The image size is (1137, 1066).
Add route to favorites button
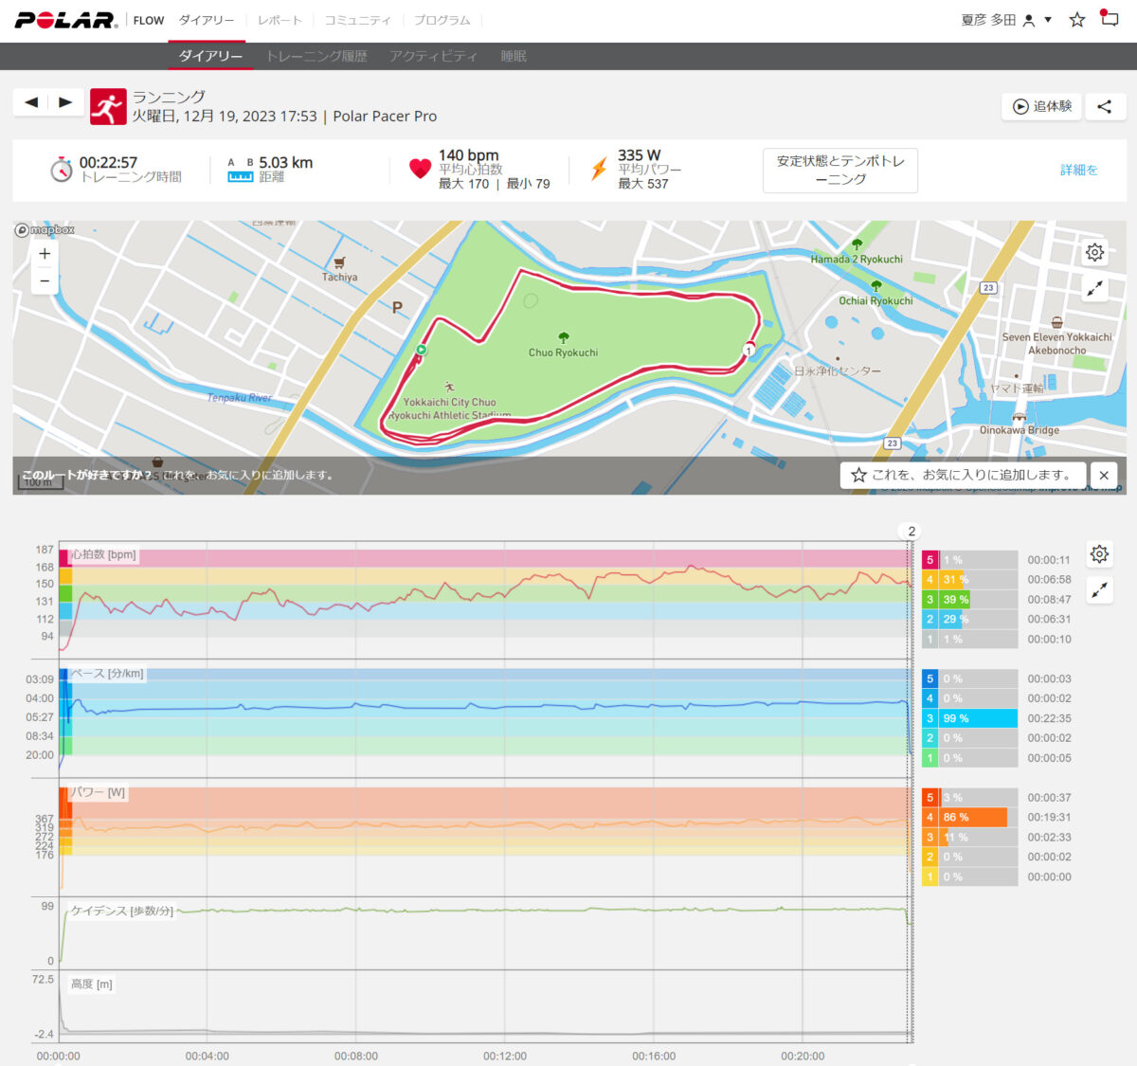[961, 475]
